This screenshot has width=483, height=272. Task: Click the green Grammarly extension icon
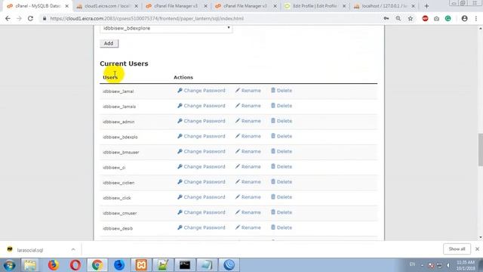pyautogui.click(x=448, y=18)
